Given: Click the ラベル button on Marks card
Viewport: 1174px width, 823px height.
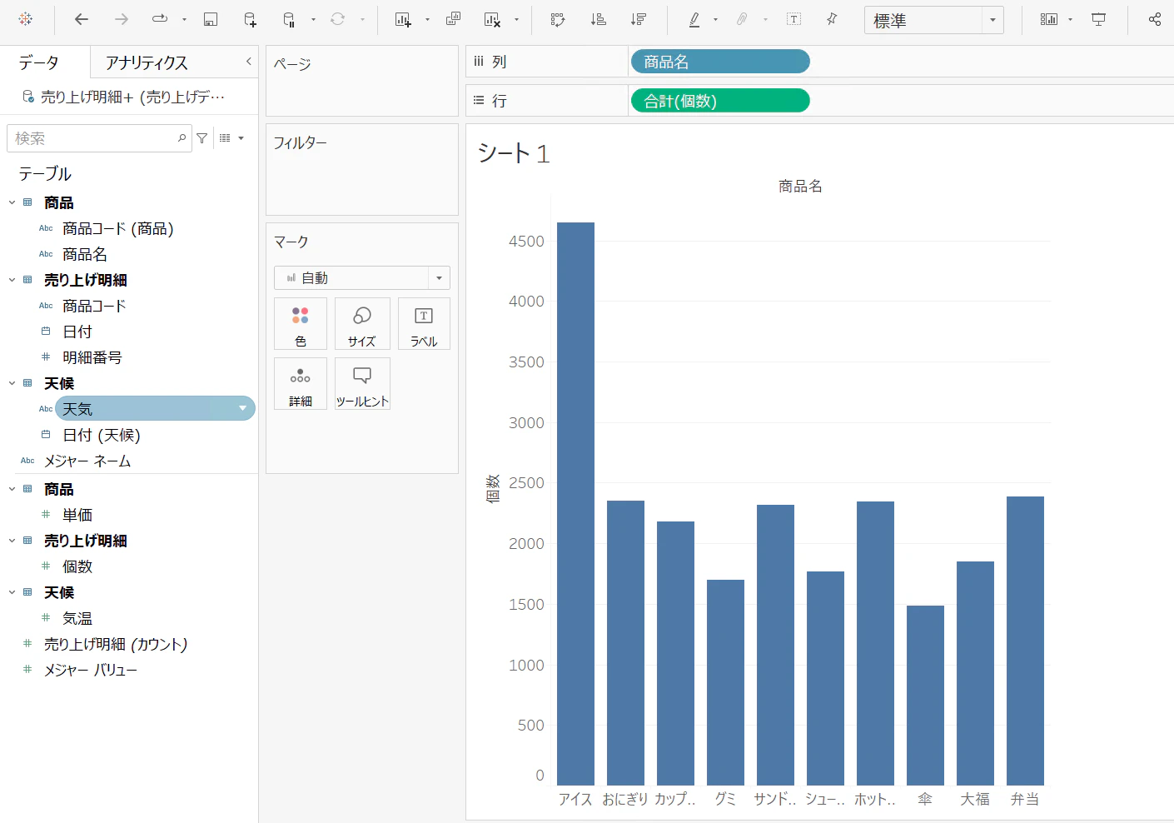Looking at the screenshot, I should [x=424, y=324].
